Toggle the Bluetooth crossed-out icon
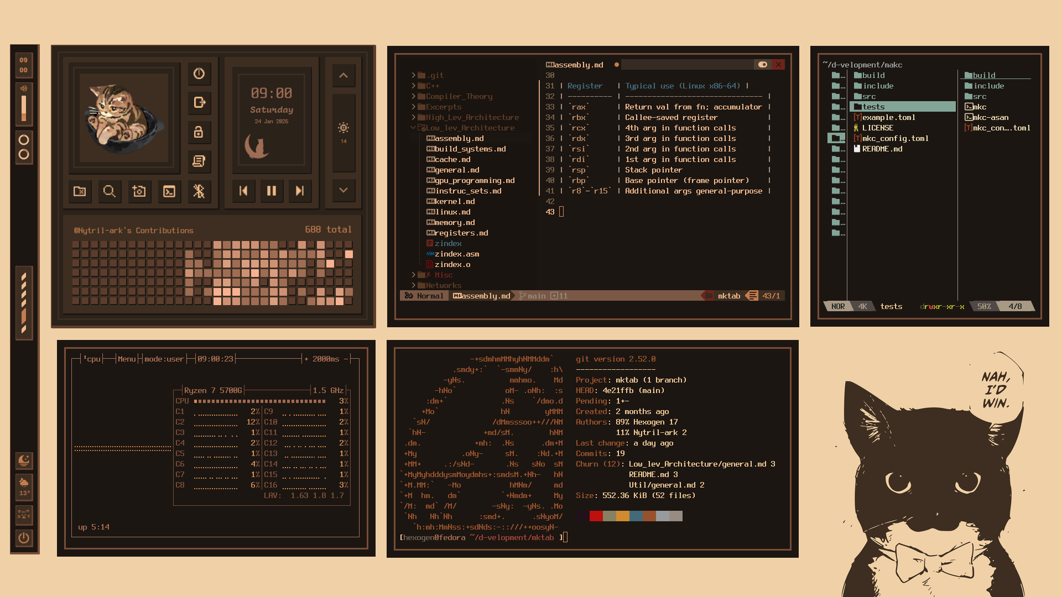The width and height of the screenshot is (1062, 597). [x=199, y=191]
